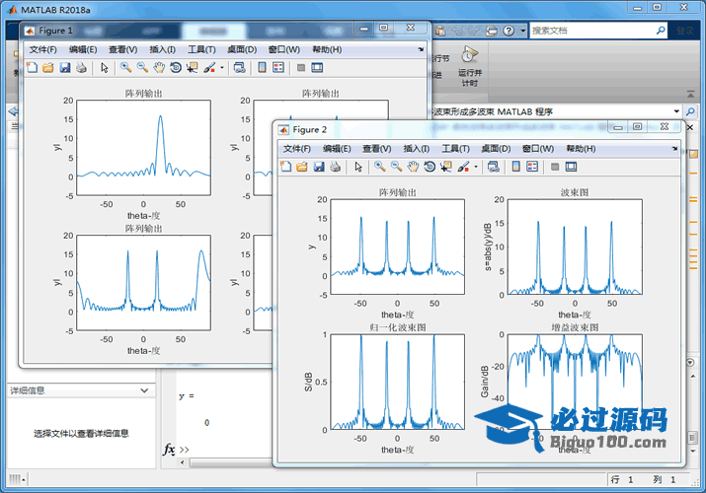Click Show Plot Tools icon in Figure 1
The height and width of the screenshot is (493, 706).
pyautogui.click(x=317, y=68)
